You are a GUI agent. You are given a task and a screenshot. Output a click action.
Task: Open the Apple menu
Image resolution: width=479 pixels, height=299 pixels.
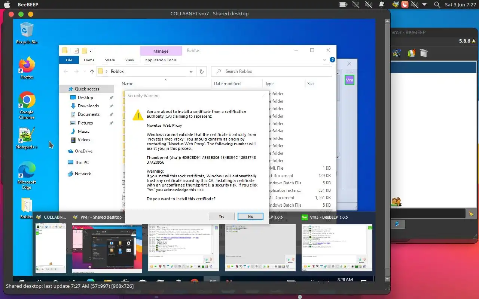pos(7,4)
